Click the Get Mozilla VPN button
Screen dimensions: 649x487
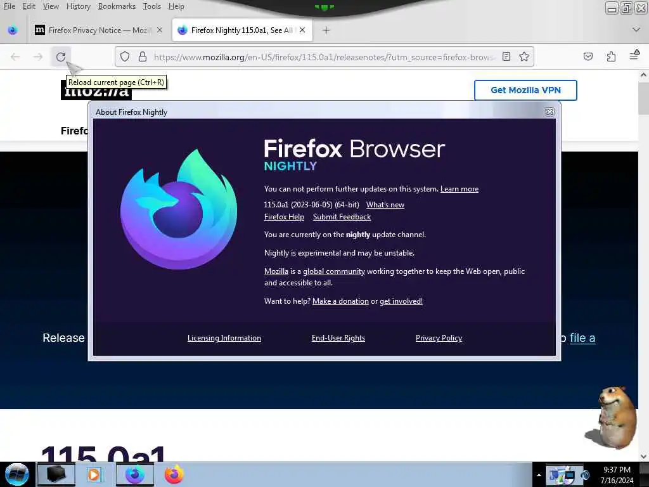pyautogui.click(x=525, y=90)
